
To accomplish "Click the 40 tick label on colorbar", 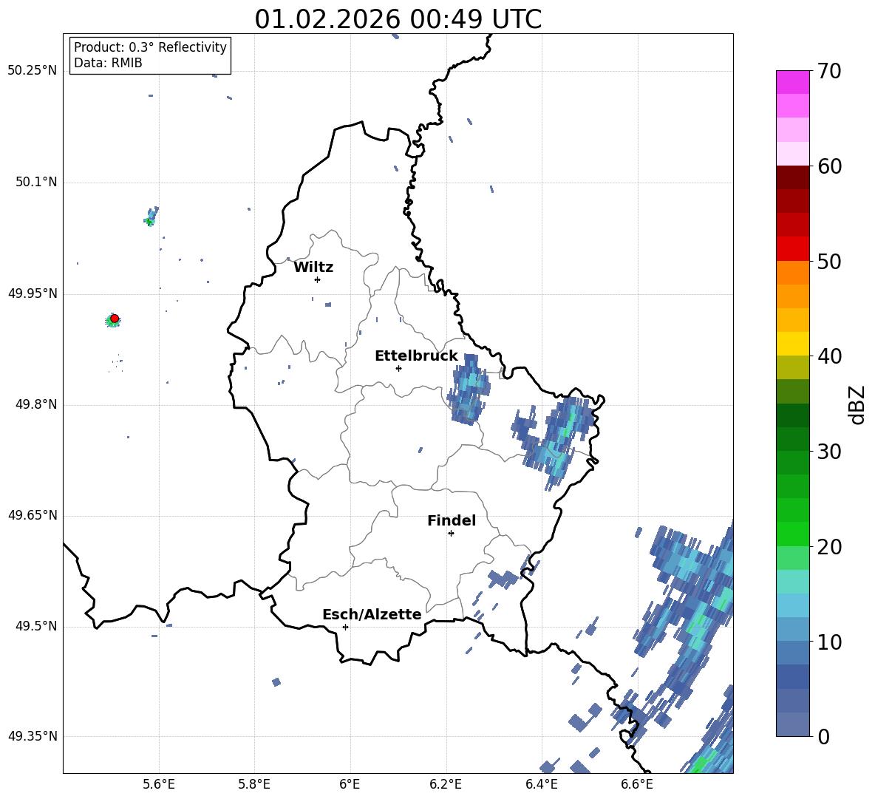I will point(829,356).
